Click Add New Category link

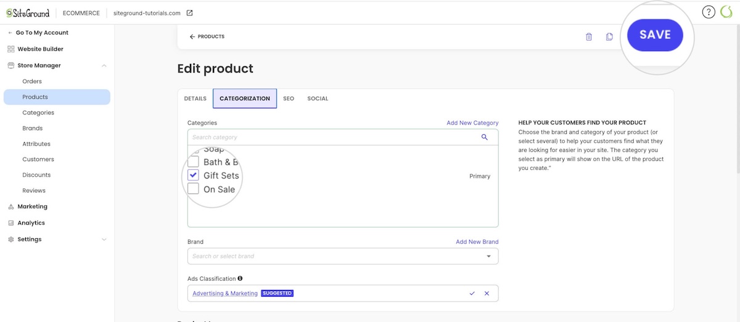[x=472, y=123]
